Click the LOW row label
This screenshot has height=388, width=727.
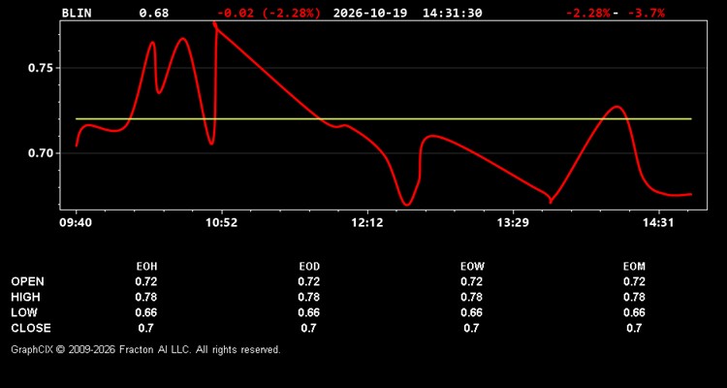pyautogui.click(x=24, y=312)
